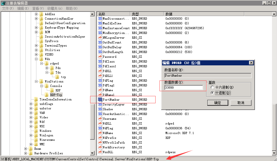Select the tcp tree item

click(x=64, y=77)
